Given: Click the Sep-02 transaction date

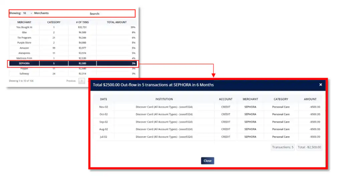Looking at the screenshot, I should click(x=104, y=122).
